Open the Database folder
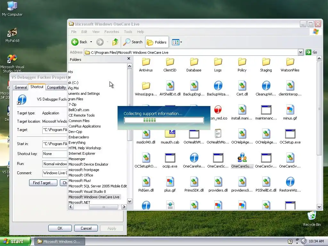This screenshot has height=246, width=328. pos(194,65)
